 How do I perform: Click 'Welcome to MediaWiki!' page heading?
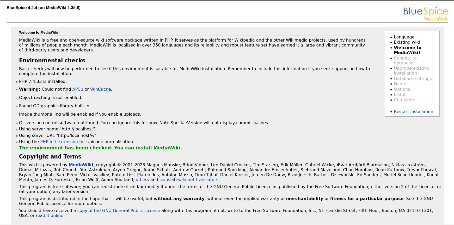39,32
